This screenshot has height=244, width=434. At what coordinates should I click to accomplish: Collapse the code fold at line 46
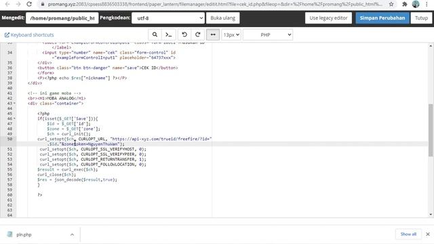pyautogui.click(x=14, y=119)
